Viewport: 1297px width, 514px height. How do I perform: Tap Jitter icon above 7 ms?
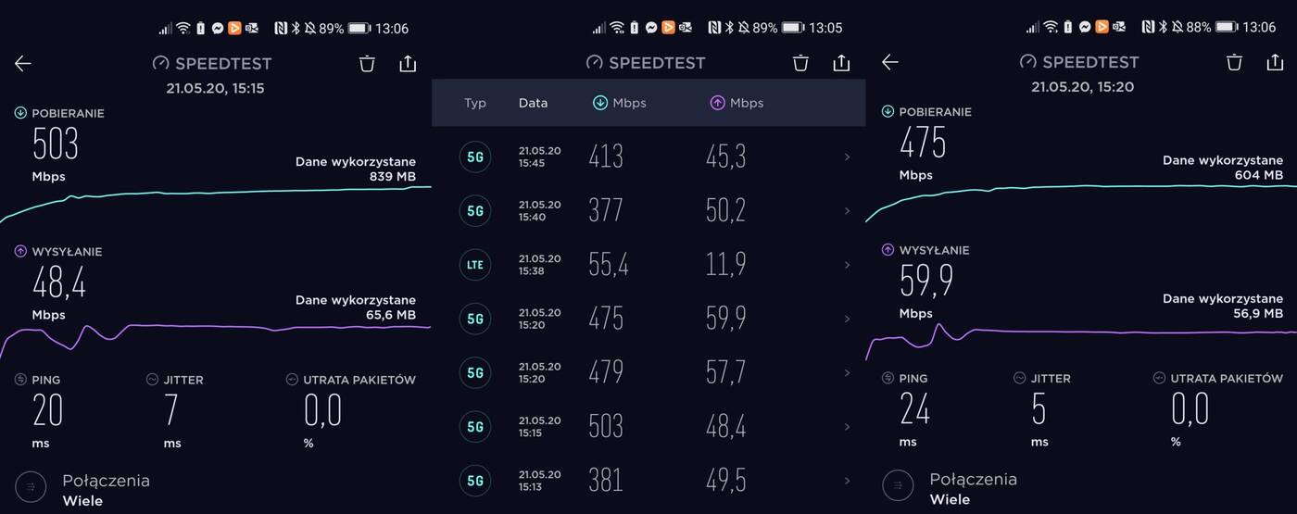153,380
